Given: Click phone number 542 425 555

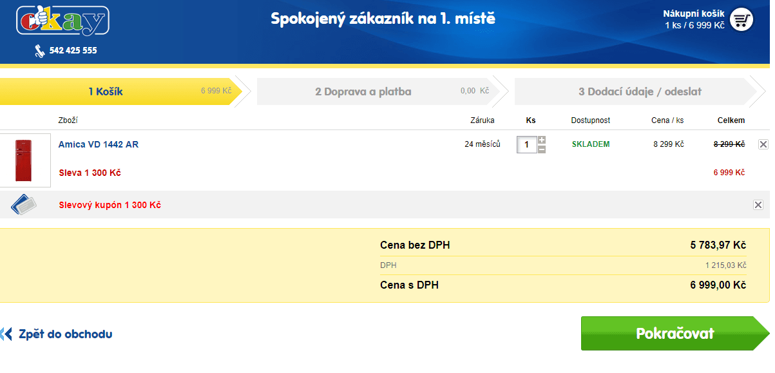Looking at the screenshot, I should (x=73, y=50).
